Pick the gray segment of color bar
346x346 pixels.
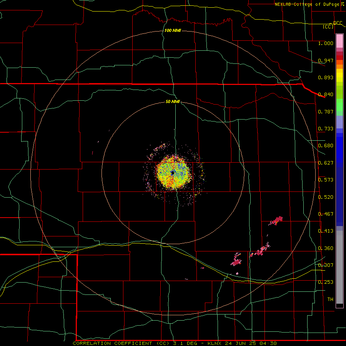pyautogui.click(x=339, y=267)
